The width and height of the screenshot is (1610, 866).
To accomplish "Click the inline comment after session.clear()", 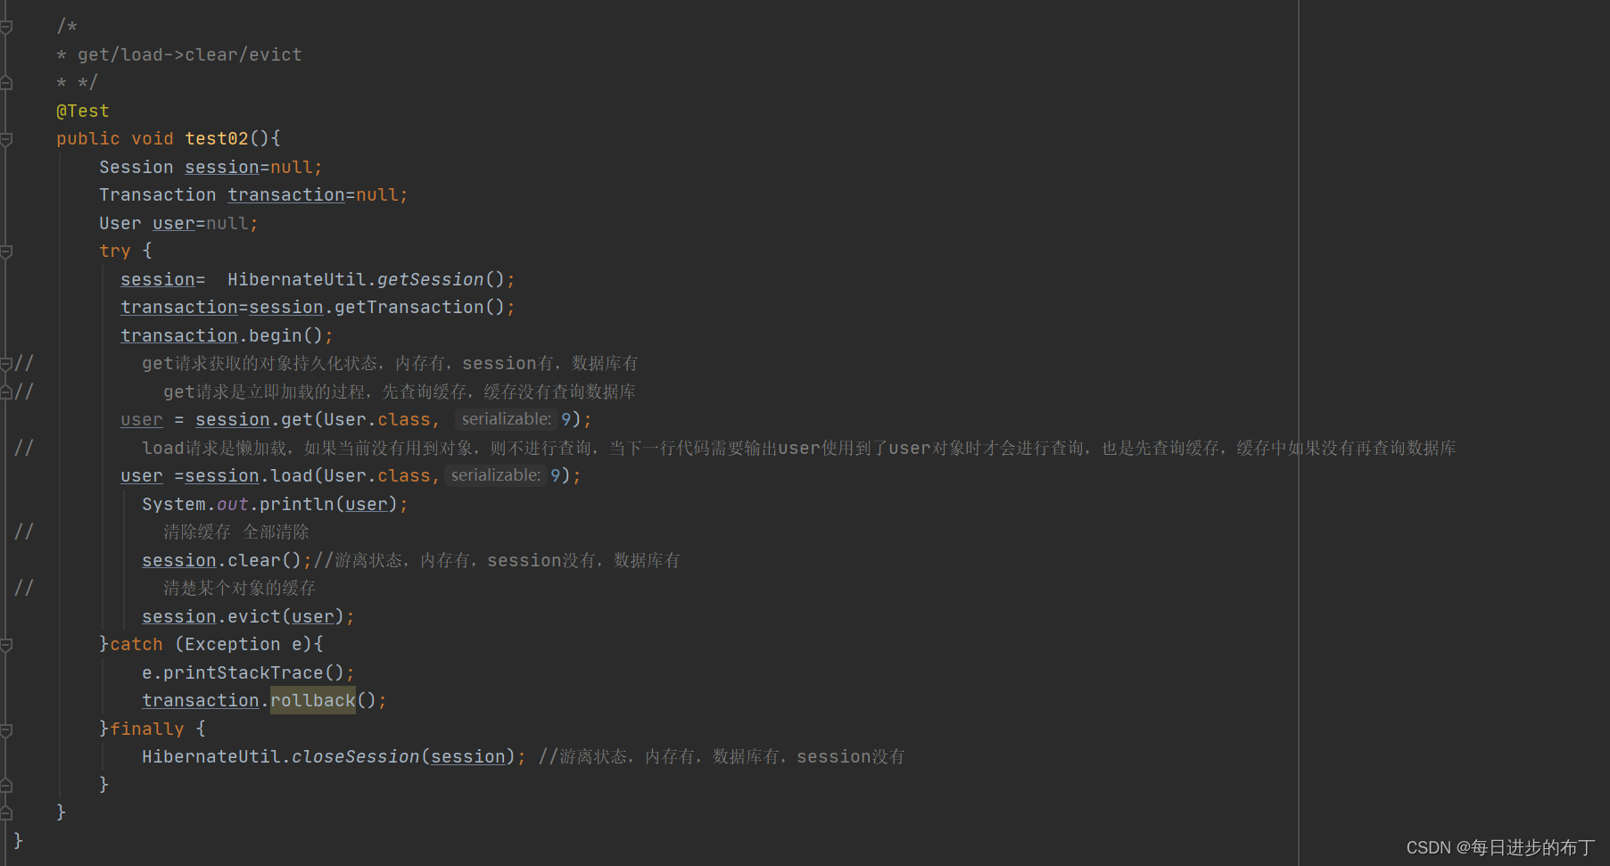I will (x=497, y=560).
